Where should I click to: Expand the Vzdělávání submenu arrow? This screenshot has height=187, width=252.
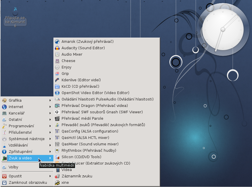(x=50, y=145)
